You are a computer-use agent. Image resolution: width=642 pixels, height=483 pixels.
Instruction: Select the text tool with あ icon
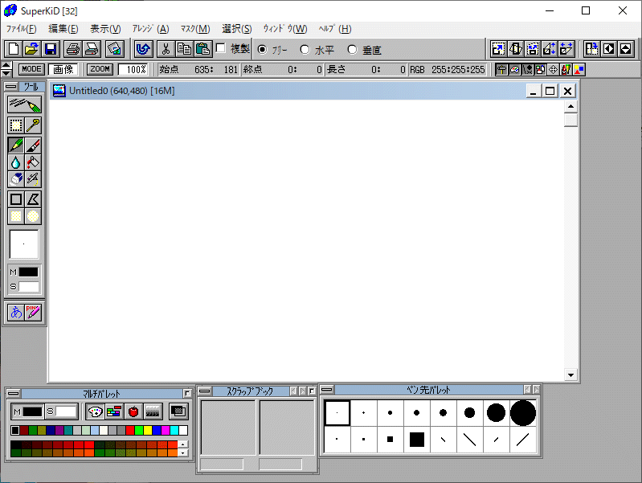(x=15, y=313)
